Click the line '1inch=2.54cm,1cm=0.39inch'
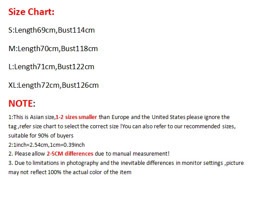Viewport: 280px width, 216px height. pyautogui.click(x=47, y=145)
